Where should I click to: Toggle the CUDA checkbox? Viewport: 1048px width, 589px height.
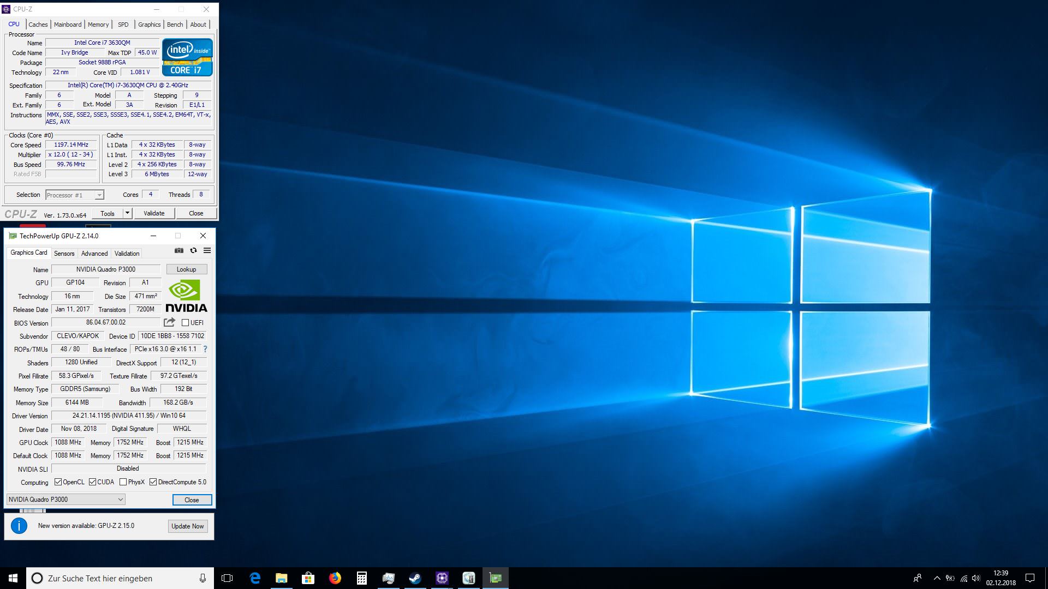click(x=92, y=482)
